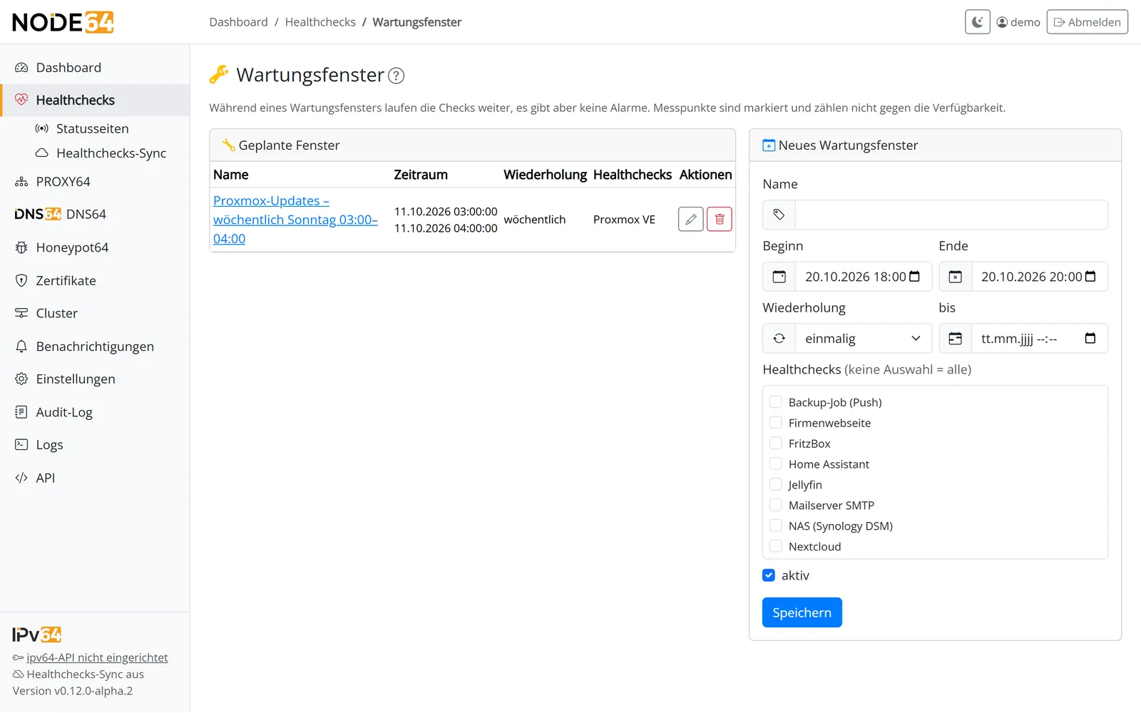
Task: Go to Dashboard in the sidebar
Action: click(95, 68)
